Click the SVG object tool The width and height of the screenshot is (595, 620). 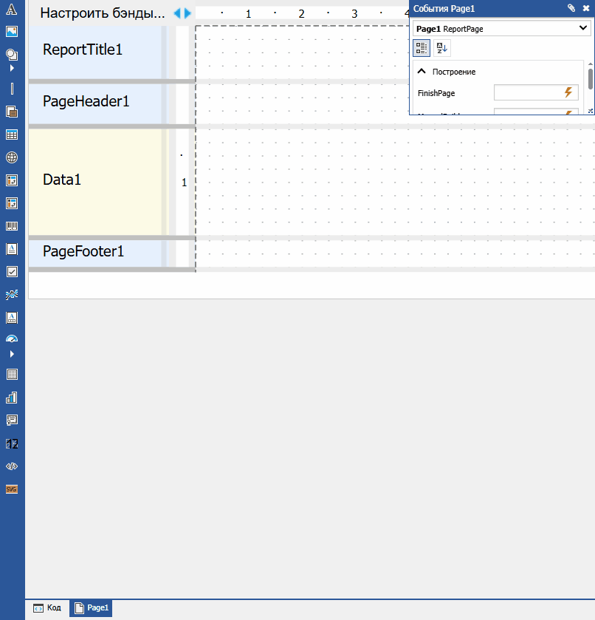pos(12,489)
